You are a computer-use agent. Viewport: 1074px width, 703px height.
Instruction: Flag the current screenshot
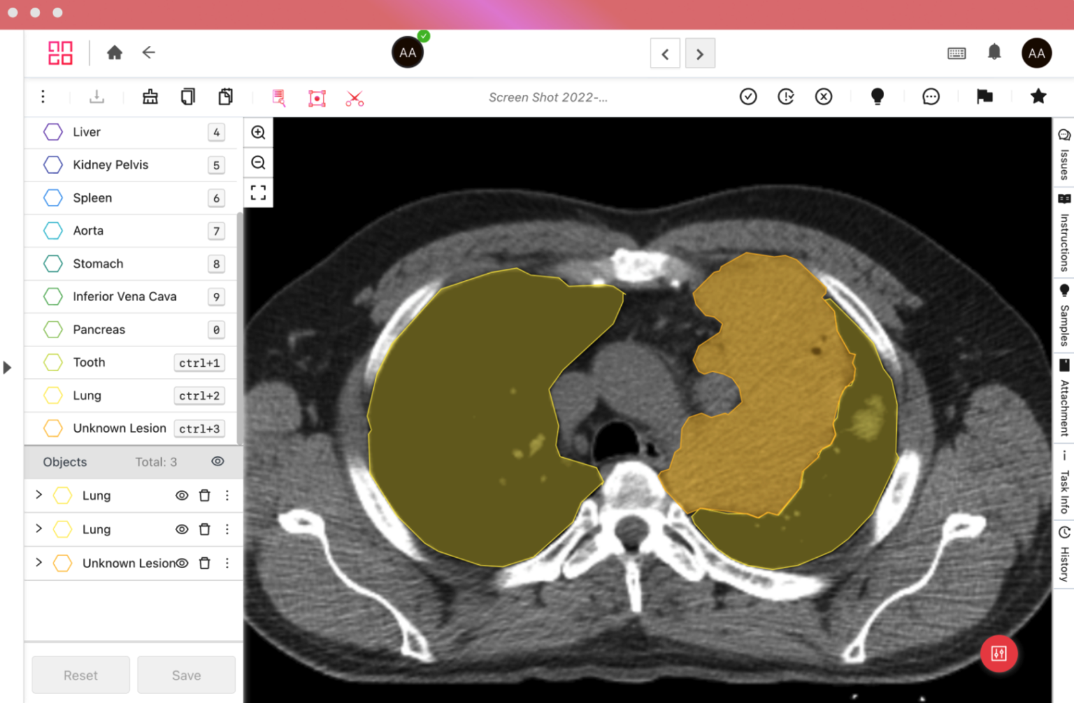[x=985, y=96]
